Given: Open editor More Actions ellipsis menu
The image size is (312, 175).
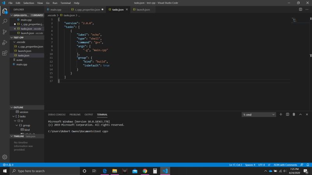Looking at the screenshot, I should pyautogui.click(x=307, y=9).
